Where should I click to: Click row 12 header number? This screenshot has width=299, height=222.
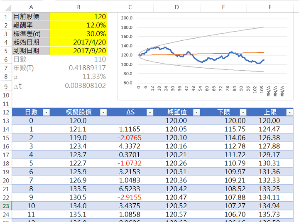(x=6, y=112)
